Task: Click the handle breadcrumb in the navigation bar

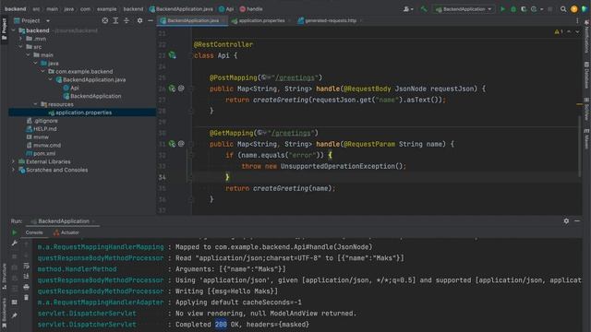Action: pos(251,9)
